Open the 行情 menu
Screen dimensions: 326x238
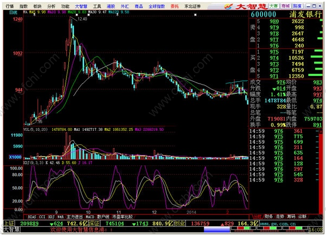(9, 6)
